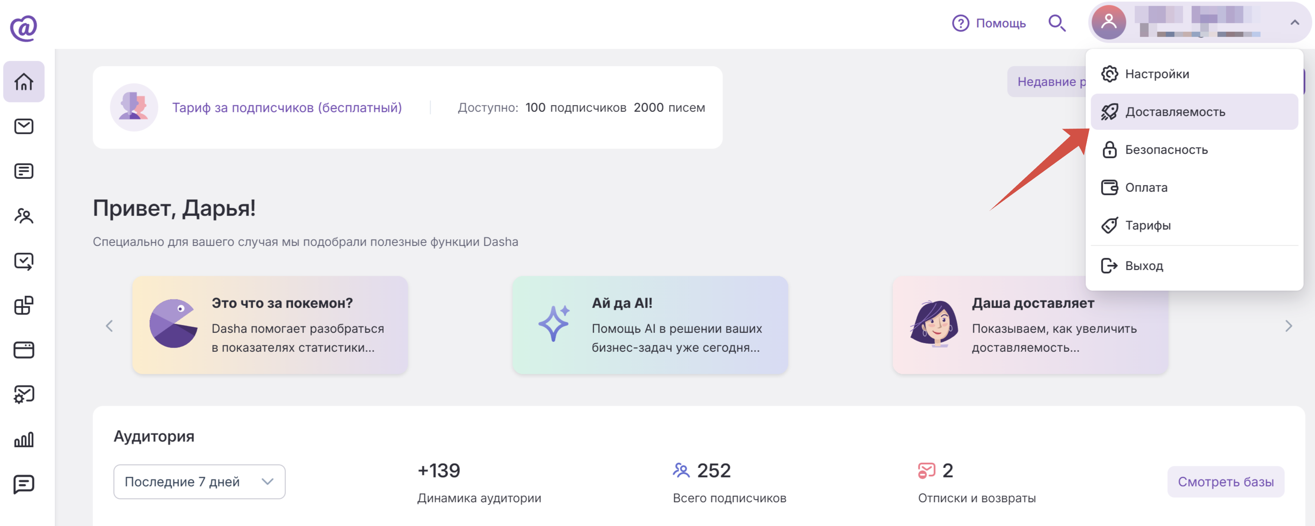Viewport: 1315px width, 526px height.
Task: Click the @ logo in top-left corner
Action: pos(24,28)
